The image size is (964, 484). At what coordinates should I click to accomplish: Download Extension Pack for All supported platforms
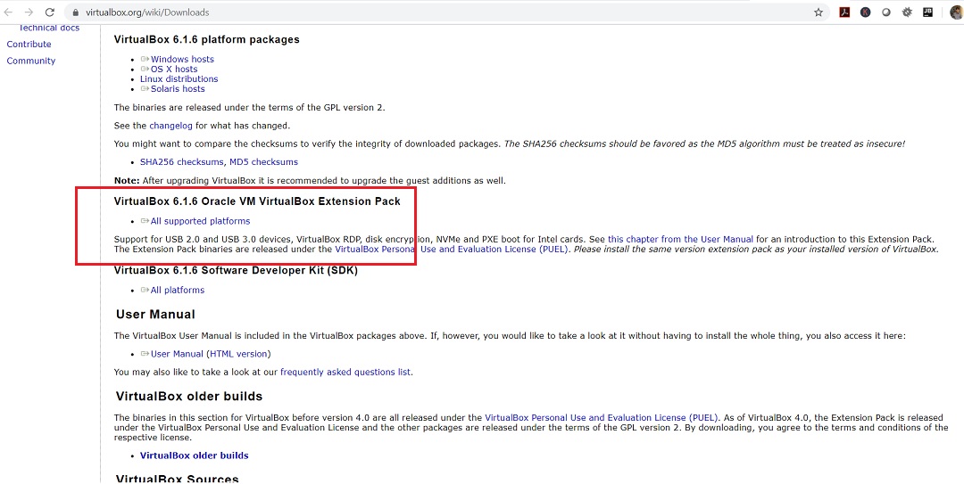click(201, 221)
